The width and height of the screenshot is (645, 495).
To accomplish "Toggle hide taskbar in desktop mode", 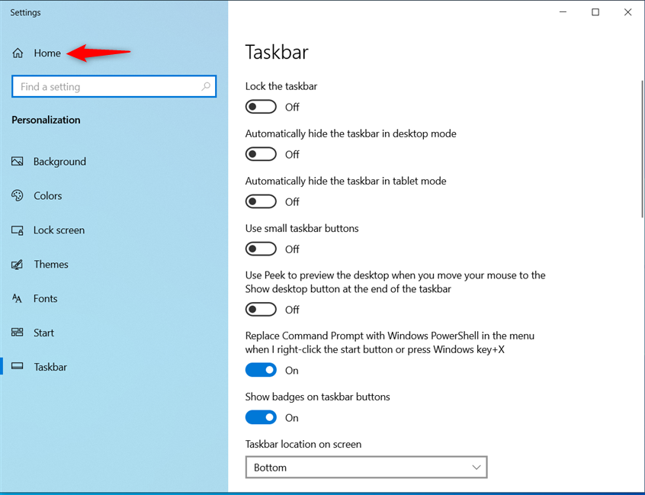I will [261, 154].
